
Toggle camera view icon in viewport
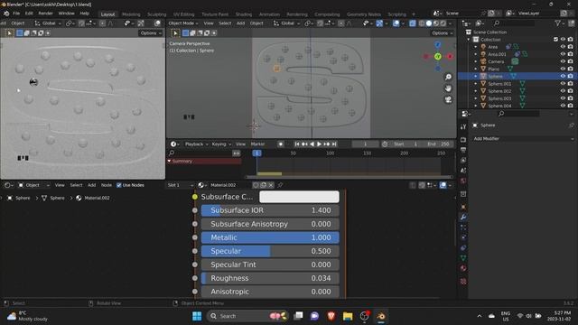pyautogui.click(x=448, y=100)
